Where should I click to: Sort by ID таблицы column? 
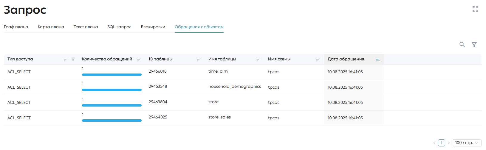[199, 59]
